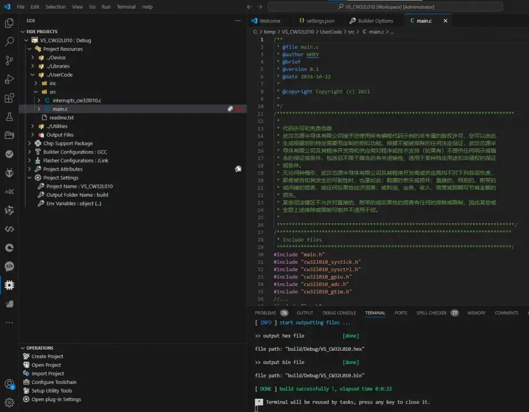Open the Terminal menu in the menu bar
The width and height of the screenshot is (529, 412).
126,7
